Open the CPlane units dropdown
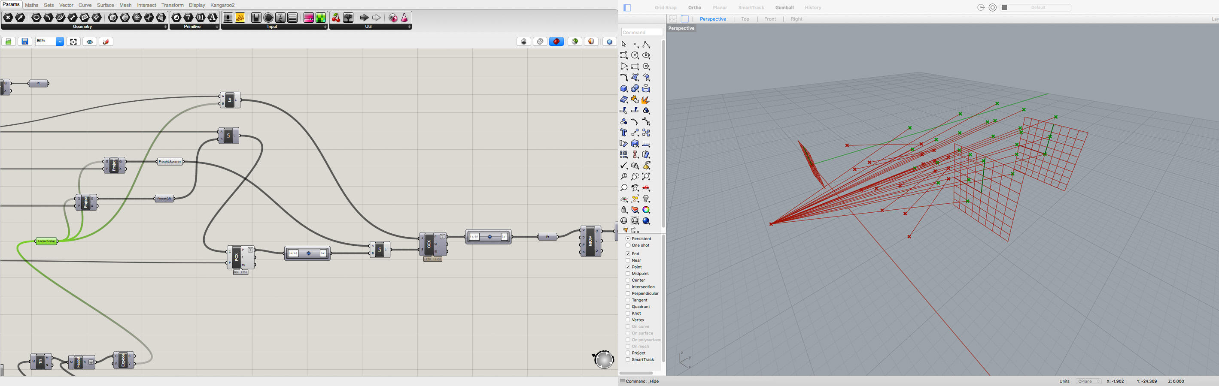Image resolution: width=1219 pixels, height=386 pixels. 1089,381
